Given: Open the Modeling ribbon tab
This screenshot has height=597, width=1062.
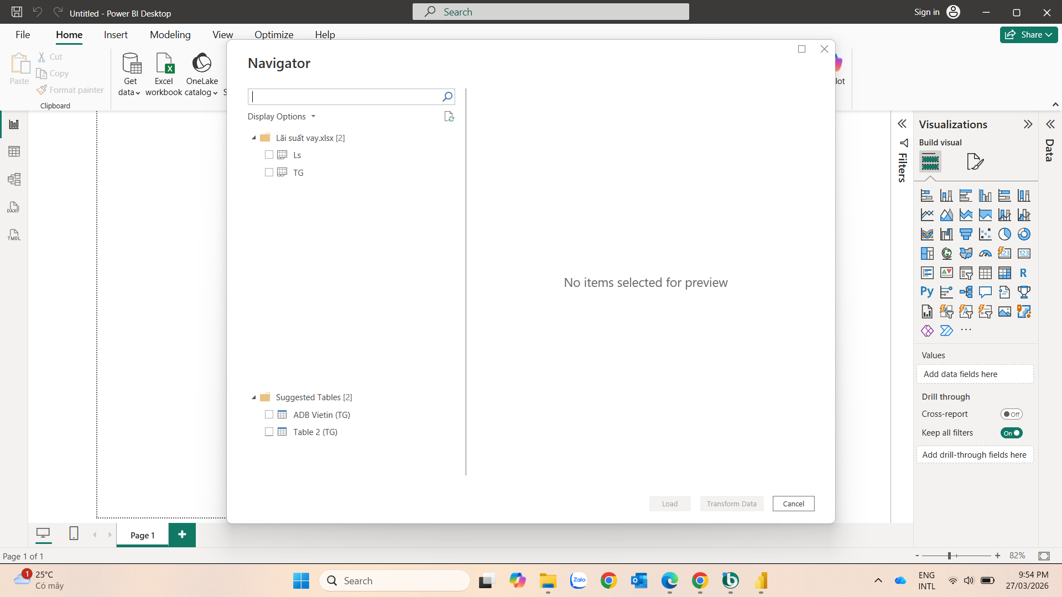Looking at the screenshot, I should [x=170, y=35].
